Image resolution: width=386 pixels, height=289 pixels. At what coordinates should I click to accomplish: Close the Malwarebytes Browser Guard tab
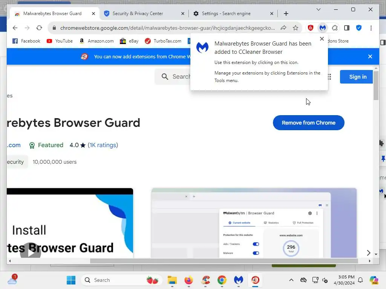click(93, 14)
